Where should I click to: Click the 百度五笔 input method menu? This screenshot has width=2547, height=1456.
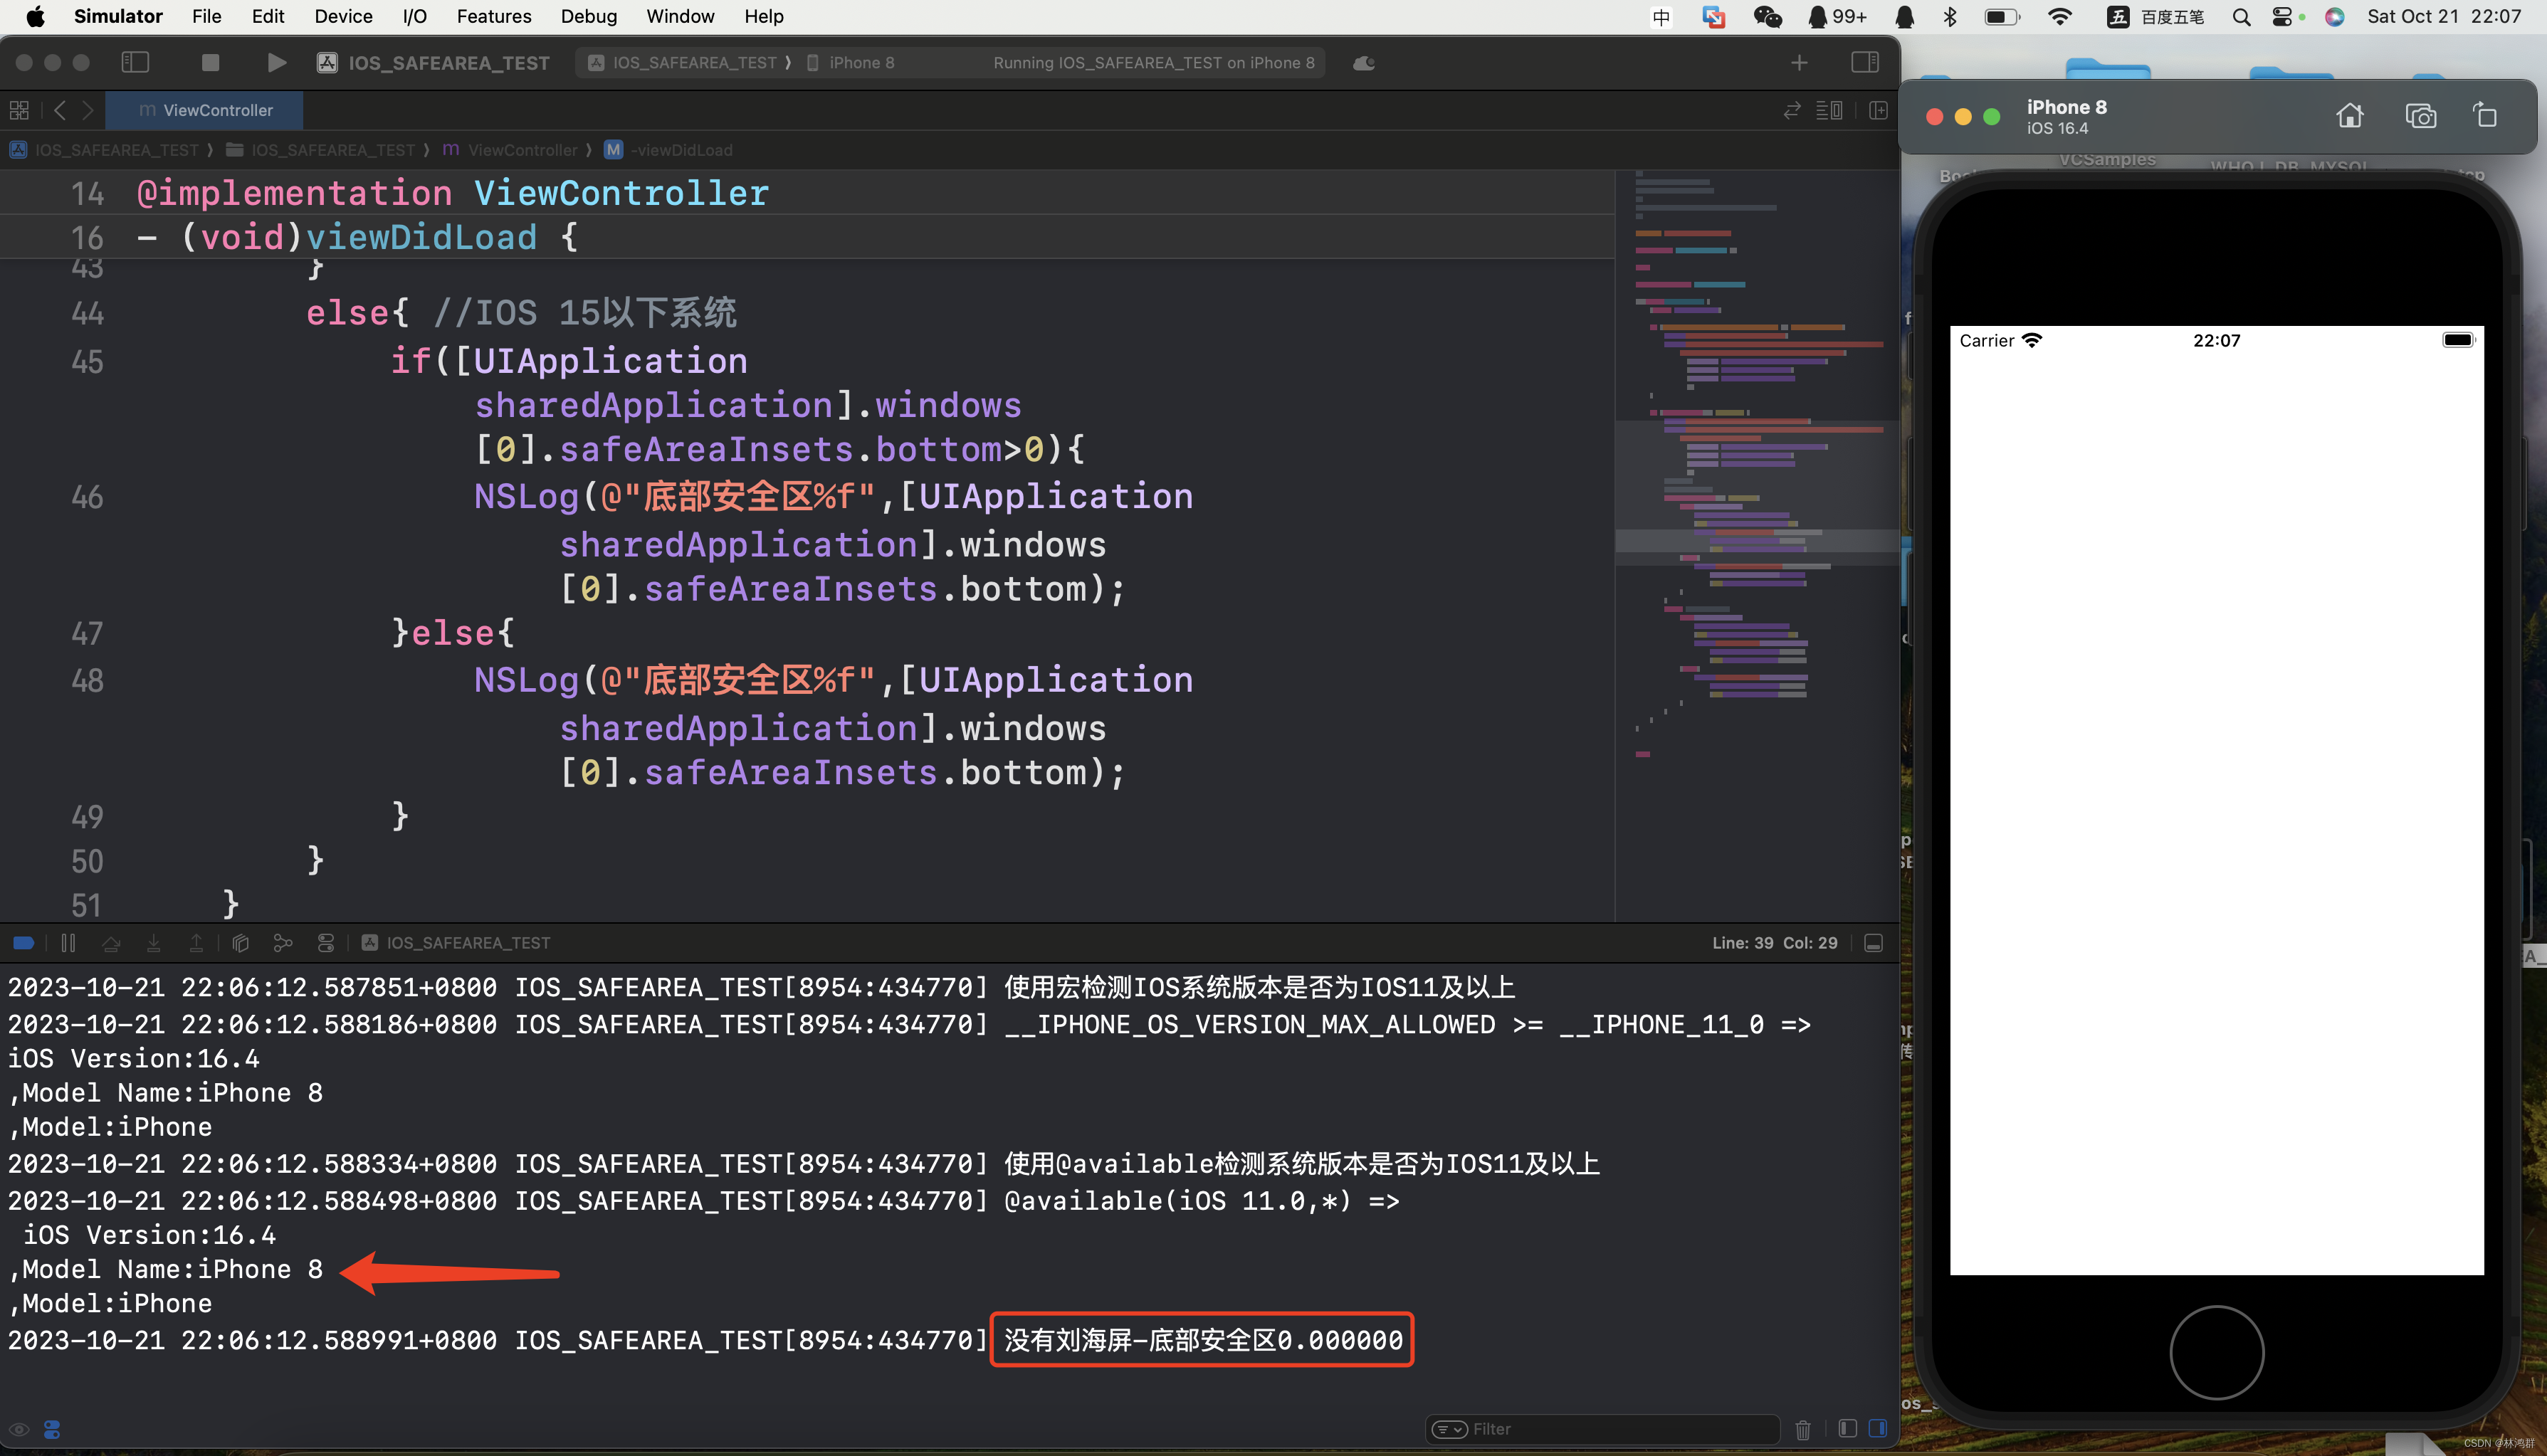[2155, 16]
